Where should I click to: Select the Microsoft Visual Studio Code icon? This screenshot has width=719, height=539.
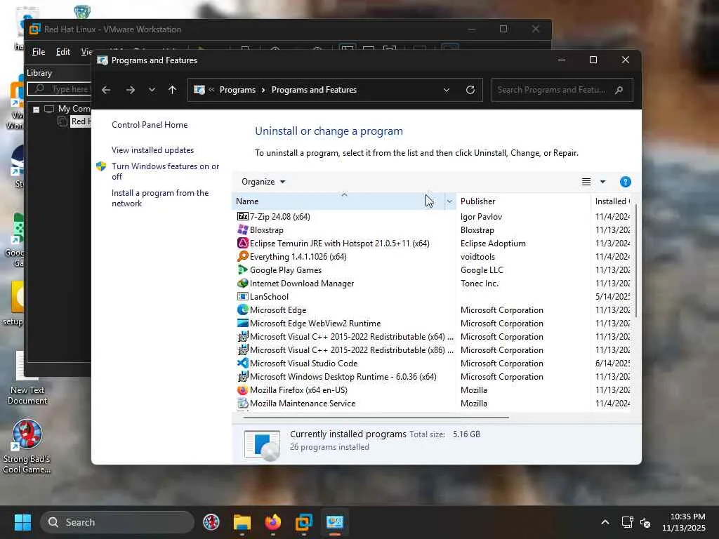(x=242, y=363)
